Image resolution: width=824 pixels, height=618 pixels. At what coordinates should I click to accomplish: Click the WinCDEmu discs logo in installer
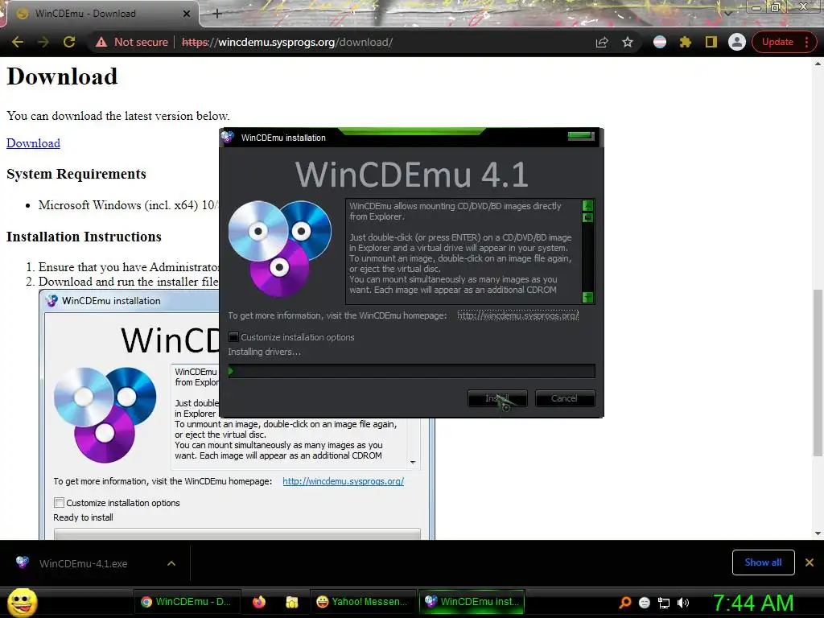click(279, 249)
